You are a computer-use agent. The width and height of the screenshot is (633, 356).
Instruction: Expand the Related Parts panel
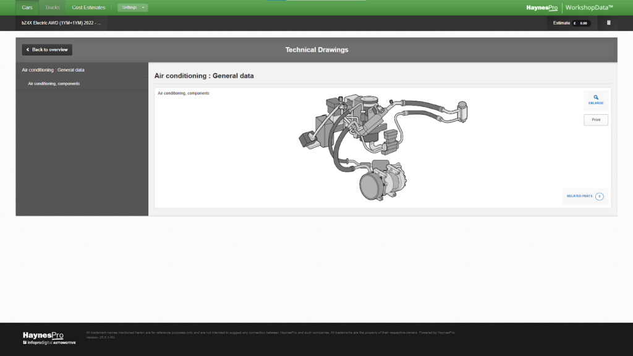click(x=584, y=197)
